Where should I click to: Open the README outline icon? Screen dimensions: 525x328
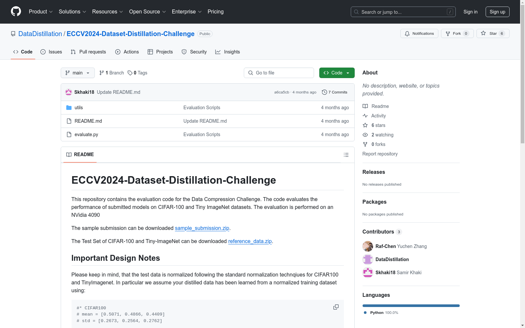(x=346, y=155)
